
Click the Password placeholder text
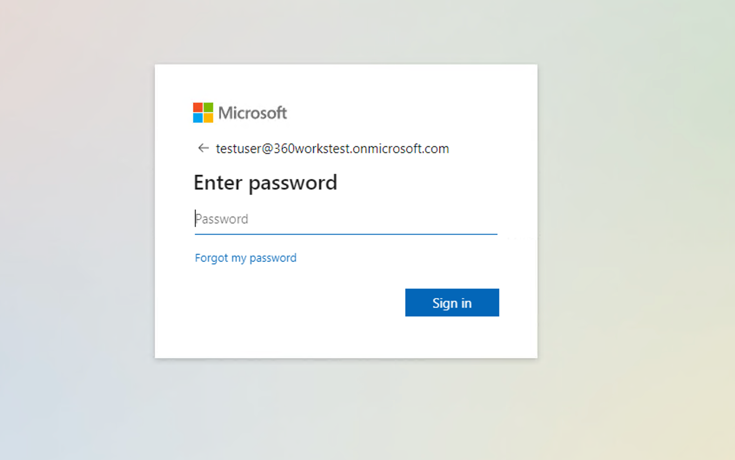(222, 219)
